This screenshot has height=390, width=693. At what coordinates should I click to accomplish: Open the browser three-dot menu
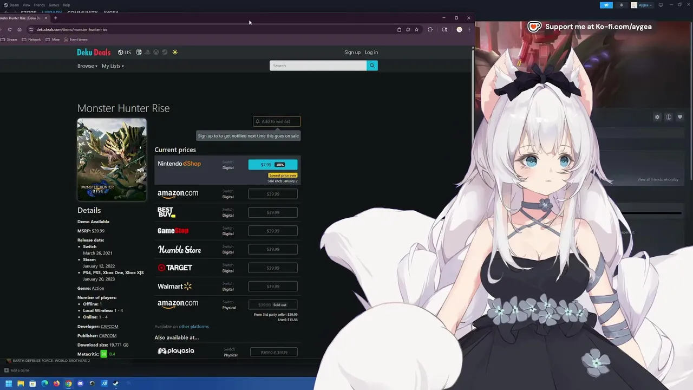coord(469,30)
